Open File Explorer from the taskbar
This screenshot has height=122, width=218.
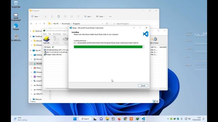tap(107, 119)
